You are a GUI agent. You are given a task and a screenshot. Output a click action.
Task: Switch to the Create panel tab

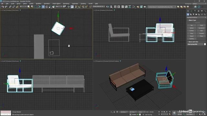pos(188,11)
